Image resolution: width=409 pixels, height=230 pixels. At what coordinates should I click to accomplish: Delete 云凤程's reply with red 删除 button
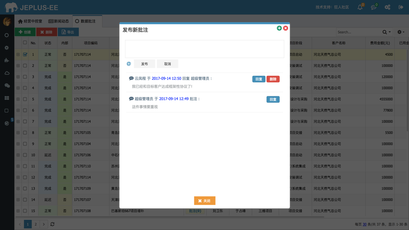click(273, 79)
